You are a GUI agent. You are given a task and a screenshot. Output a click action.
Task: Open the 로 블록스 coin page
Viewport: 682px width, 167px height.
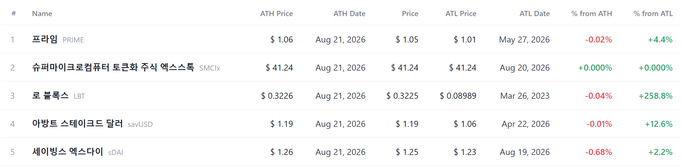(x=50, y=95)
